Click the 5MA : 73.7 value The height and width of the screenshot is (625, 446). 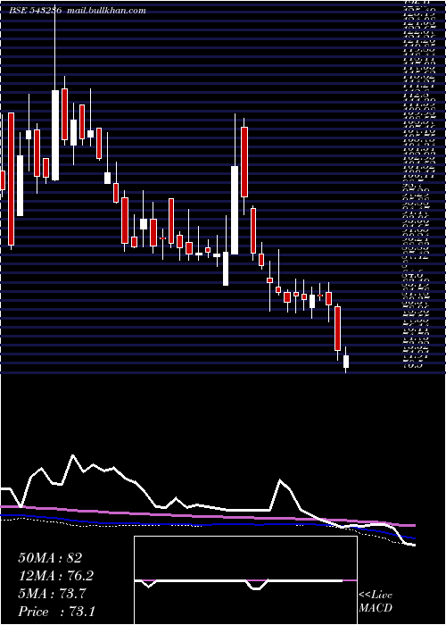point(54,594)
